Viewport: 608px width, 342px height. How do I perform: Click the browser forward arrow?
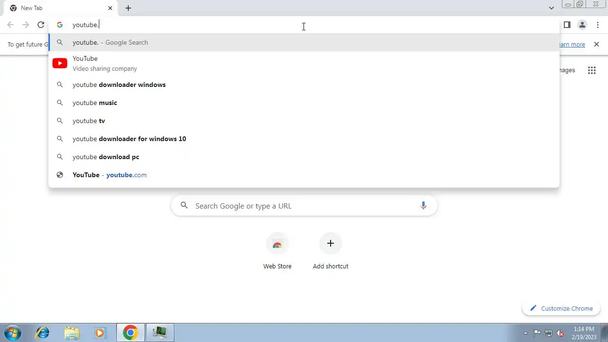(26, 25)
